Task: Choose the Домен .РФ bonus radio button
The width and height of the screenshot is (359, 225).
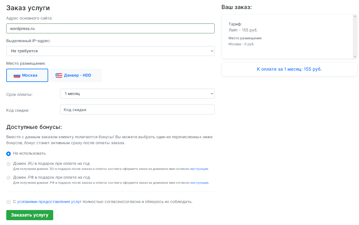Action: [x=8, y=178]
